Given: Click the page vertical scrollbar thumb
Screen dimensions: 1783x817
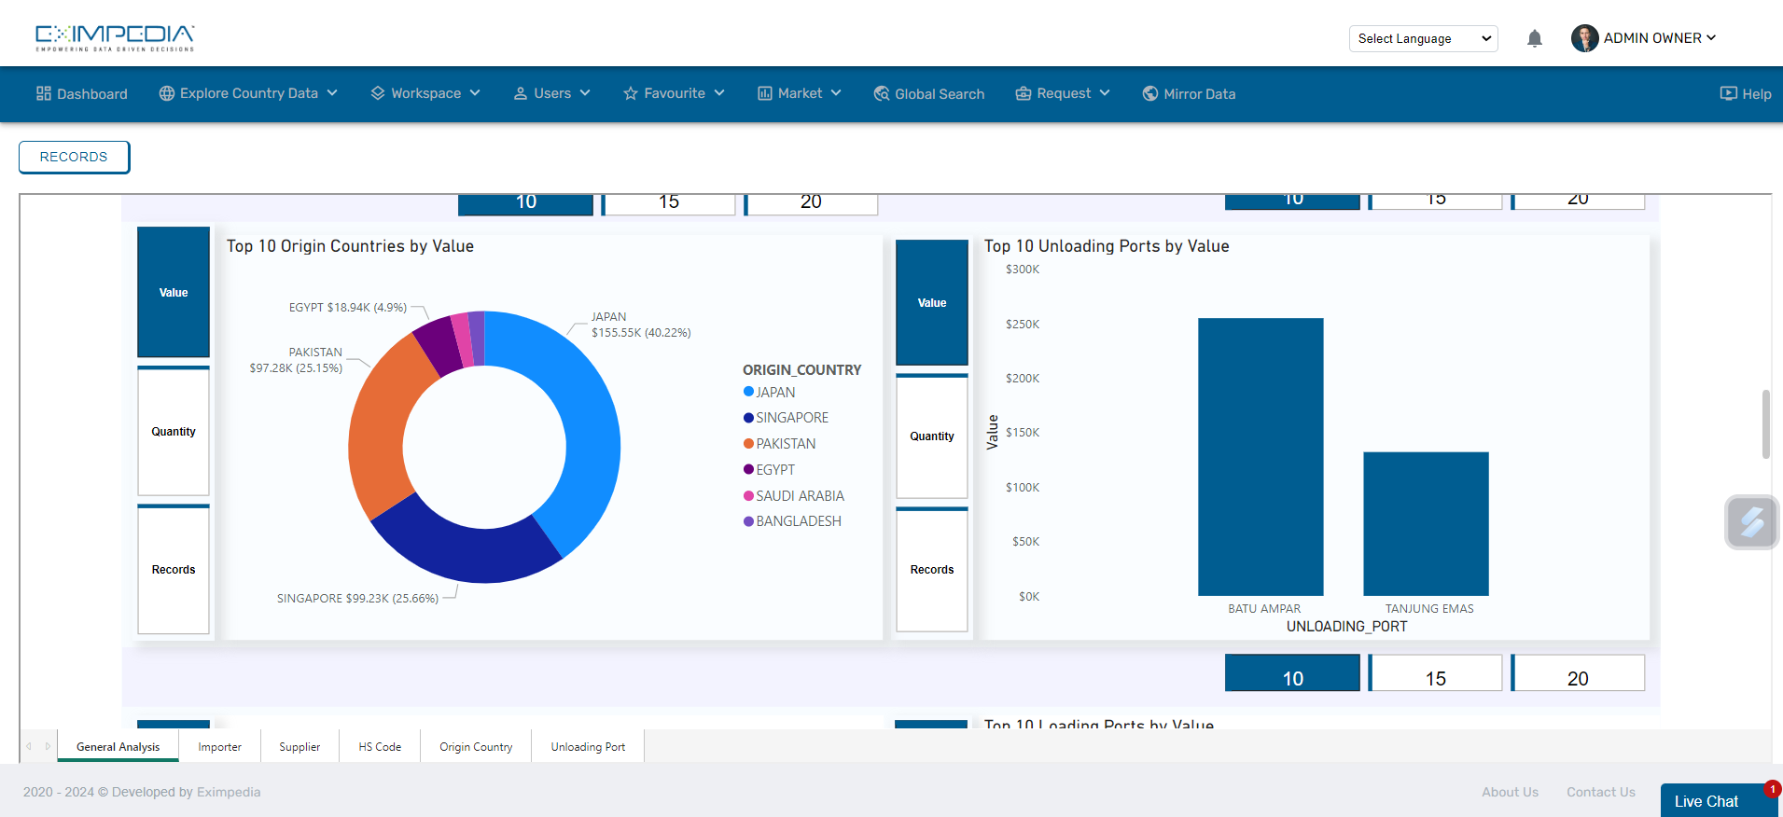Looking at the screenshot, I should coord(1765,424).
